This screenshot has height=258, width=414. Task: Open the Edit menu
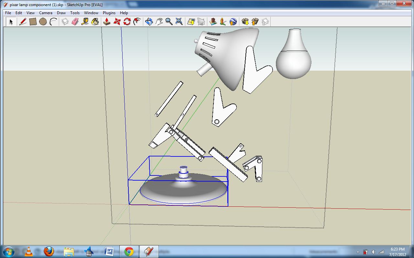pyautogui.click(x=19, y=13)
